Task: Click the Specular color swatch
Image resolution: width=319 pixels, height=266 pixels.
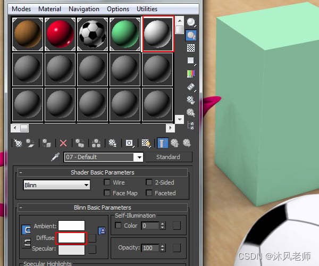Action: coord(71,250)
